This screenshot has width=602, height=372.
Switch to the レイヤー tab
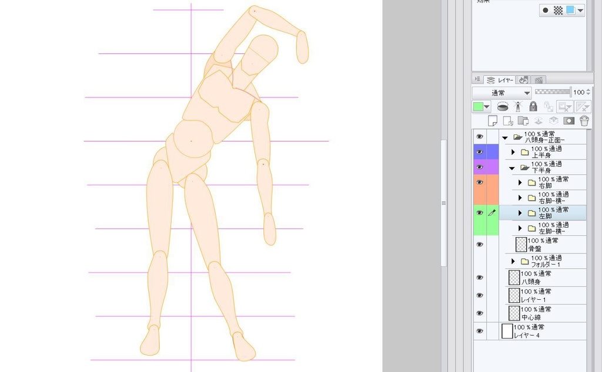pyautogui.click(x=500, y=80)
